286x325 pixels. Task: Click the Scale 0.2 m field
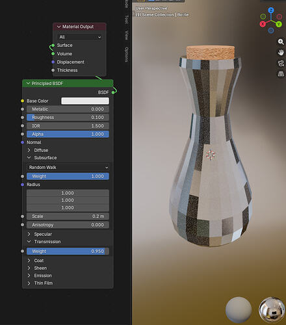68,216
